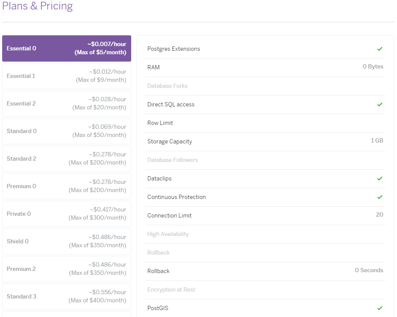Click the PostGIS green checkmark
The width and height of the screenshot is (397, 317).
380,308
